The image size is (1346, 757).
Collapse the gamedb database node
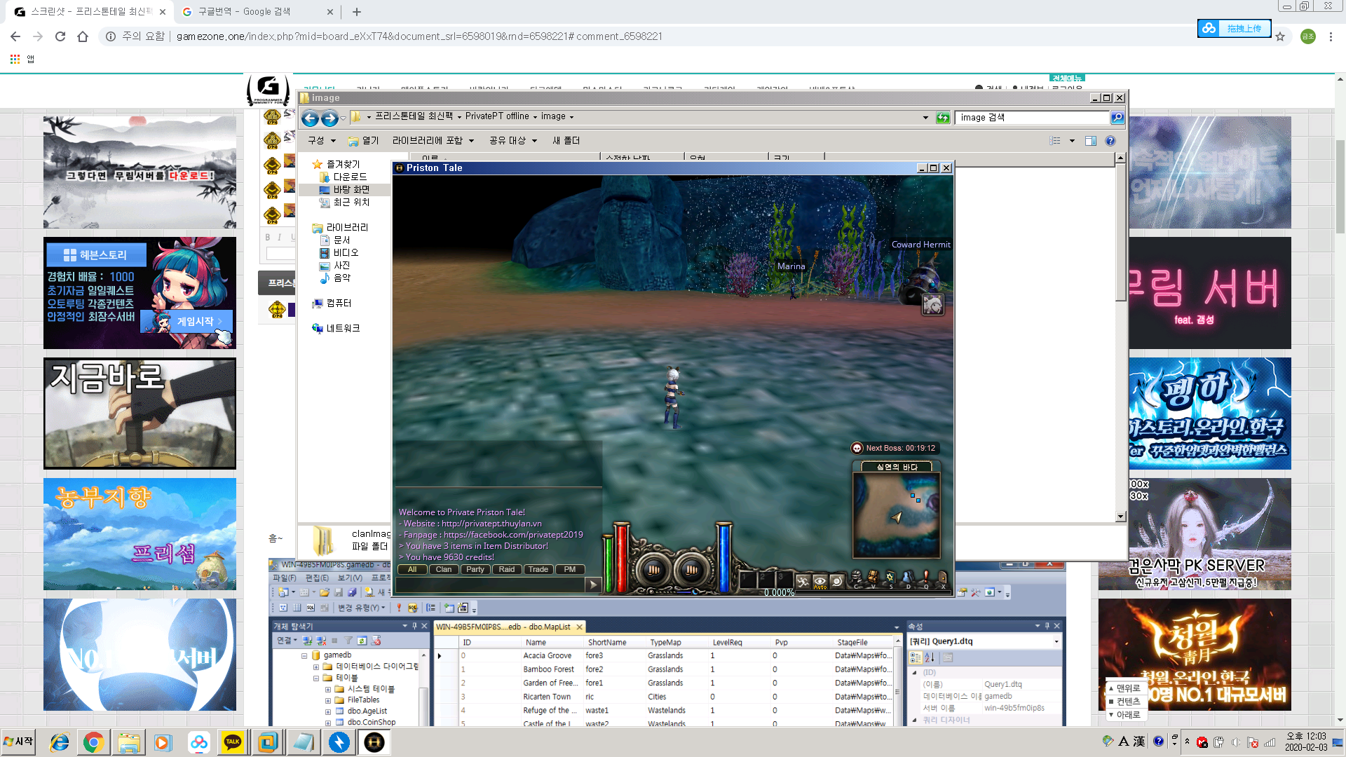[x=304, y=656]
